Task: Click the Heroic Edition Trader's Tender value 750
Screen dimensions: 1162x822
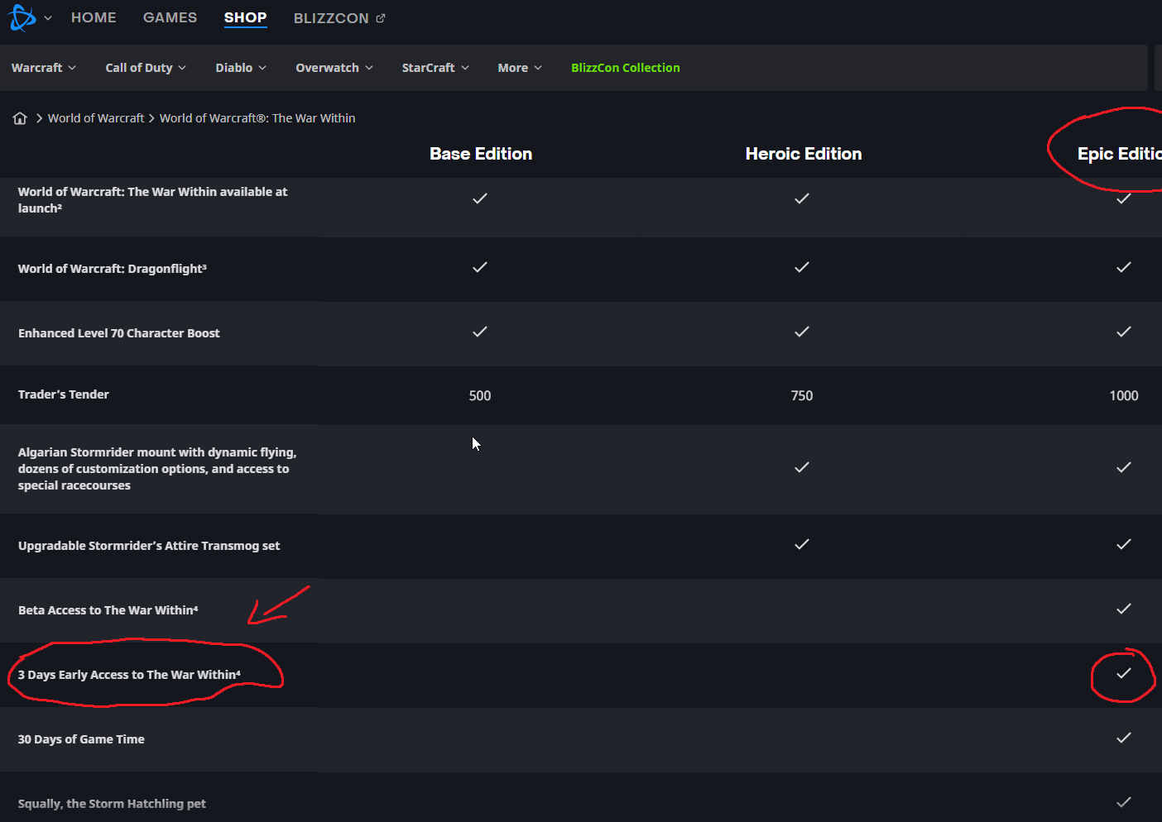Action: click(802, 396)
